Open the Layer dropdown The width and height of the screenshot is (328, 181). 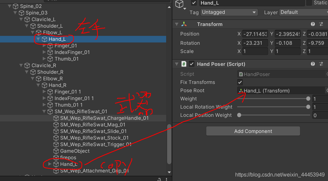(304, 13)
